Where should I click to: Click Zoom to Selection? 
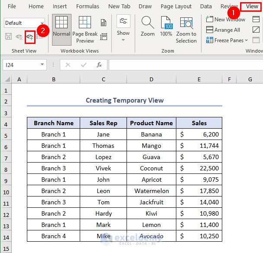click(x=186, y=30)
